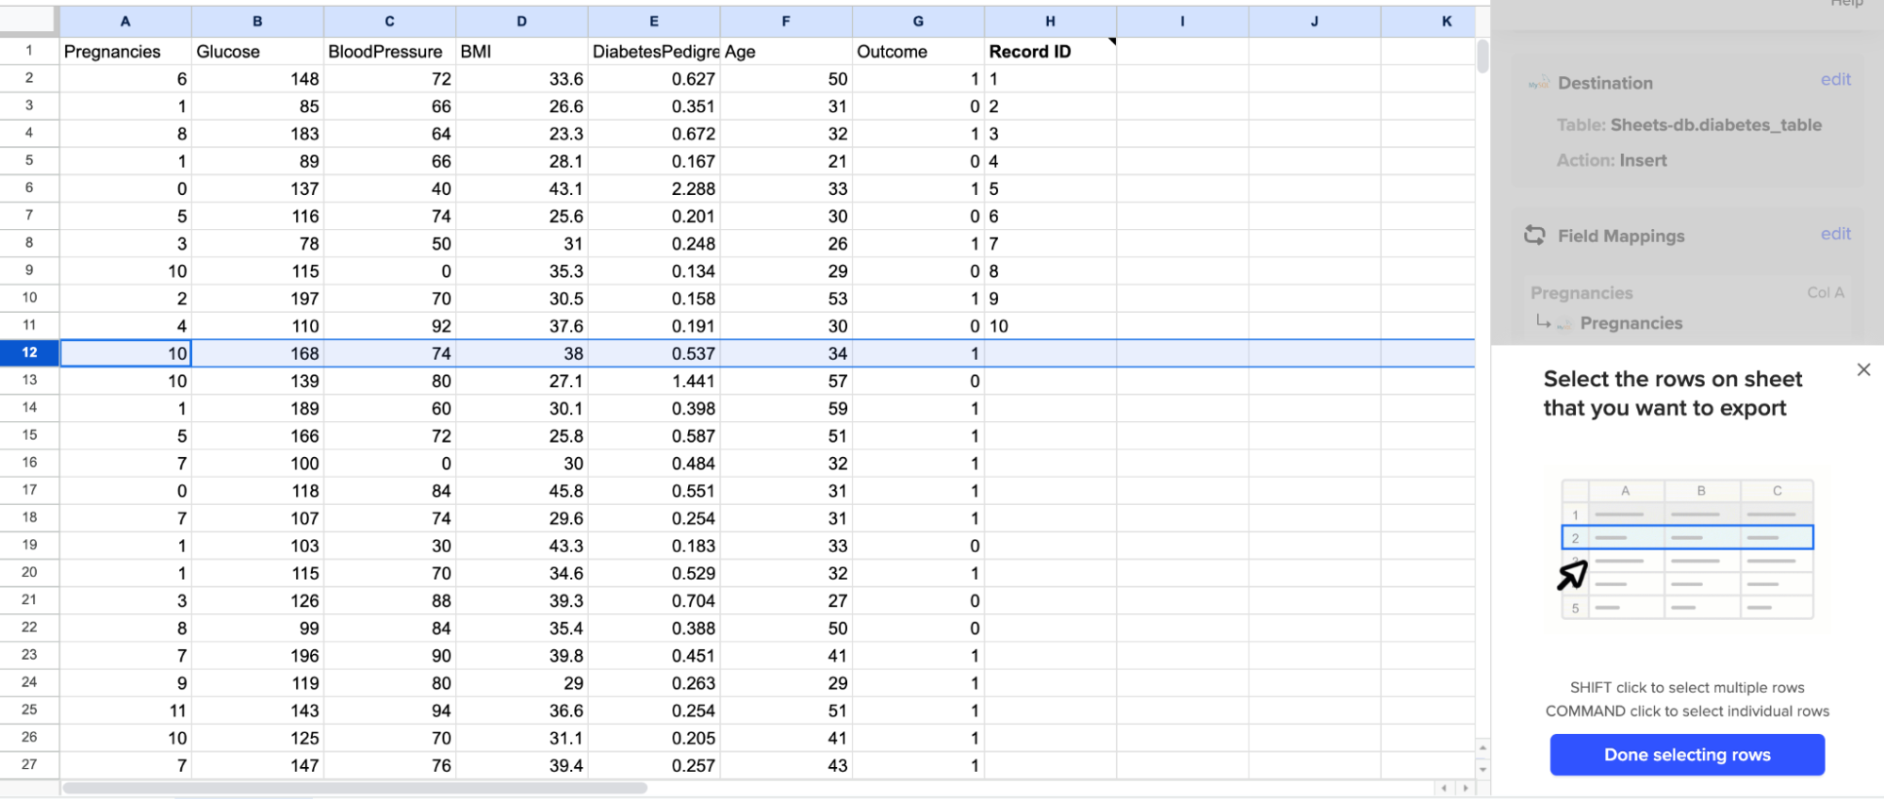Select column K header

(x=1428, y=21)
